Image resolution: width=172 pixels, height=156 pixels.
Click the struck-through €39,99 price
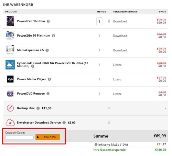point(161,49)
